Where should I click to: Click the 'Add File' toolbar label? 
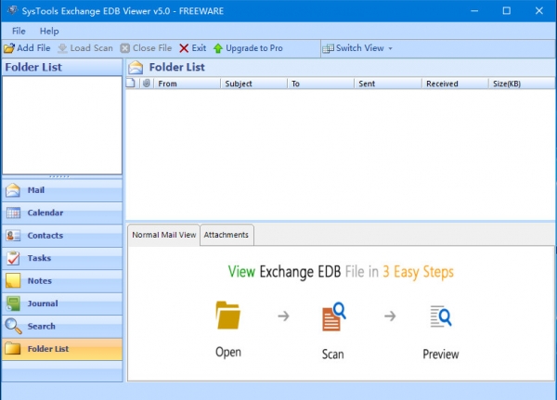[x=33, y=48]
